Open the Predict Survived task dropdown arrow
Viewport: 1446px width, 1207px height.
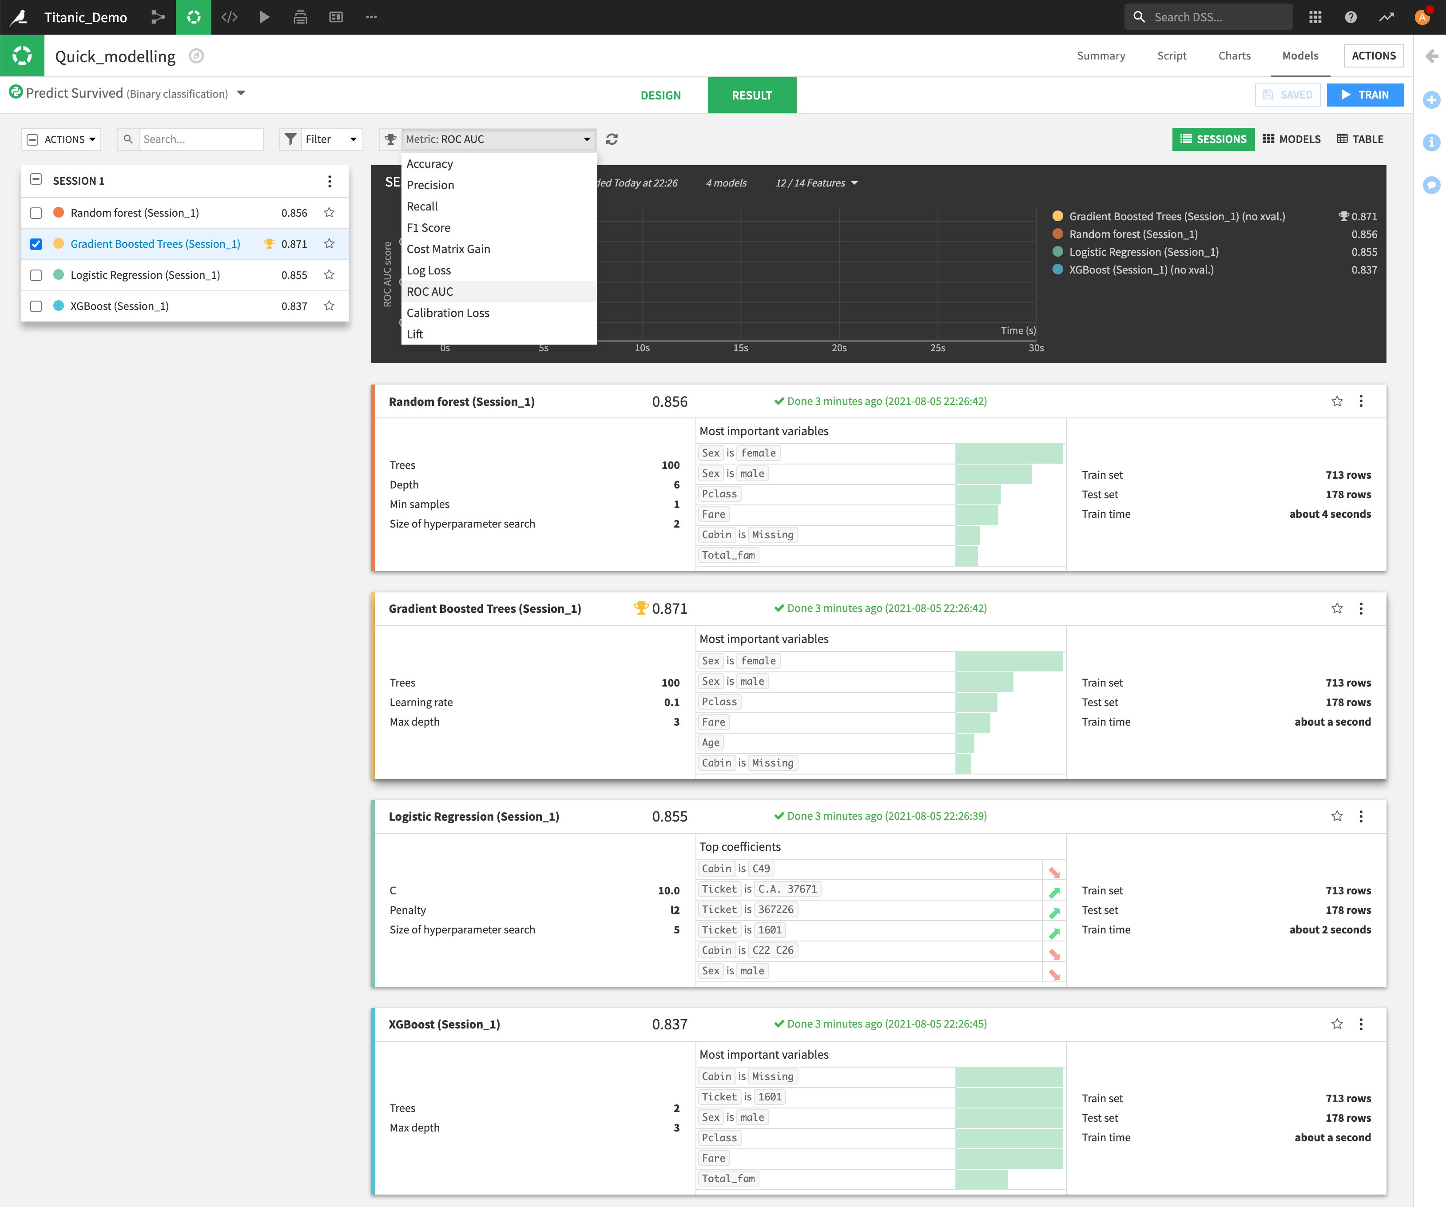click(241, 93)
